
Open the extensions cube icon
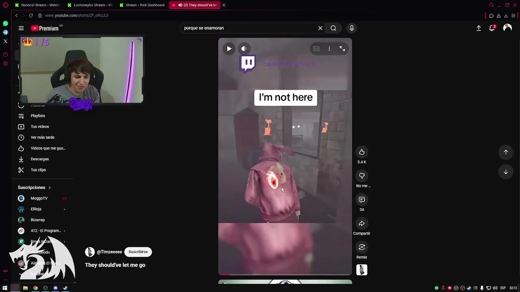[491, 15]
